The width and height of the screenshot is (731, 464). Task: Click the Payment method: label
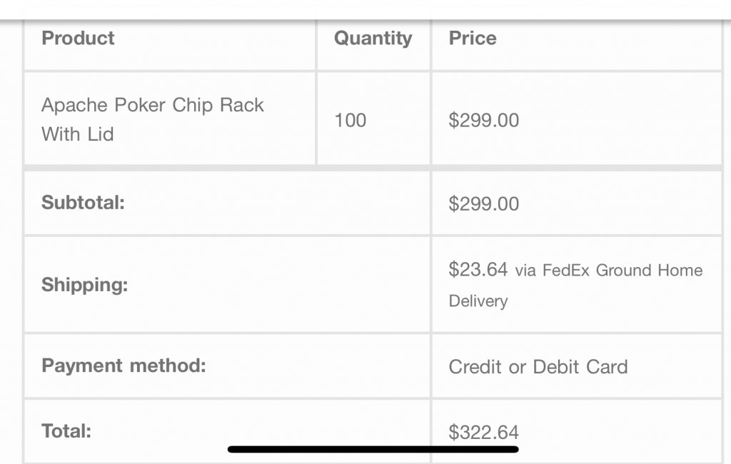point(123,366)
